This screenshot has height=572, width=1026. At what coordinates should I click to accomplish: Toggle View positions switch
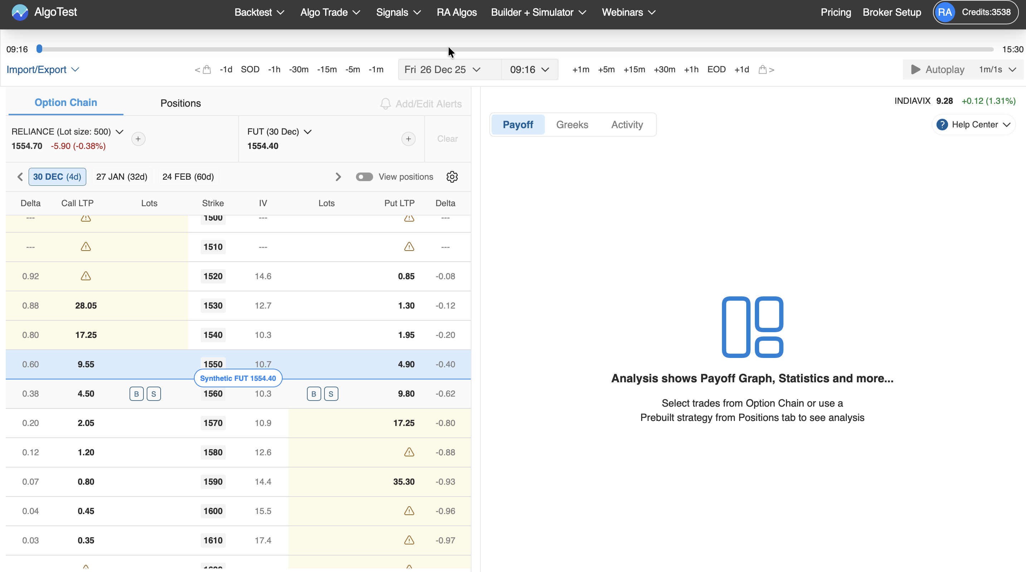(364, 176)
